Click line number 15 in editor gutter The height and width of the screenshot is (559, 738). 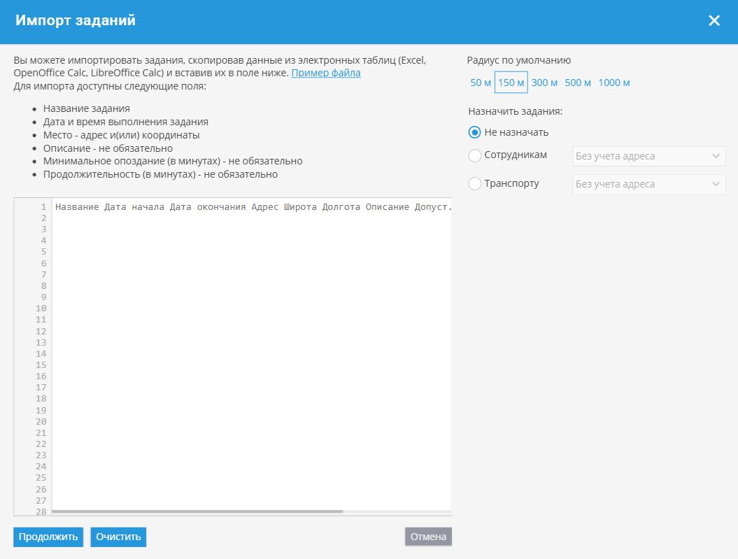tap(41, 365)
